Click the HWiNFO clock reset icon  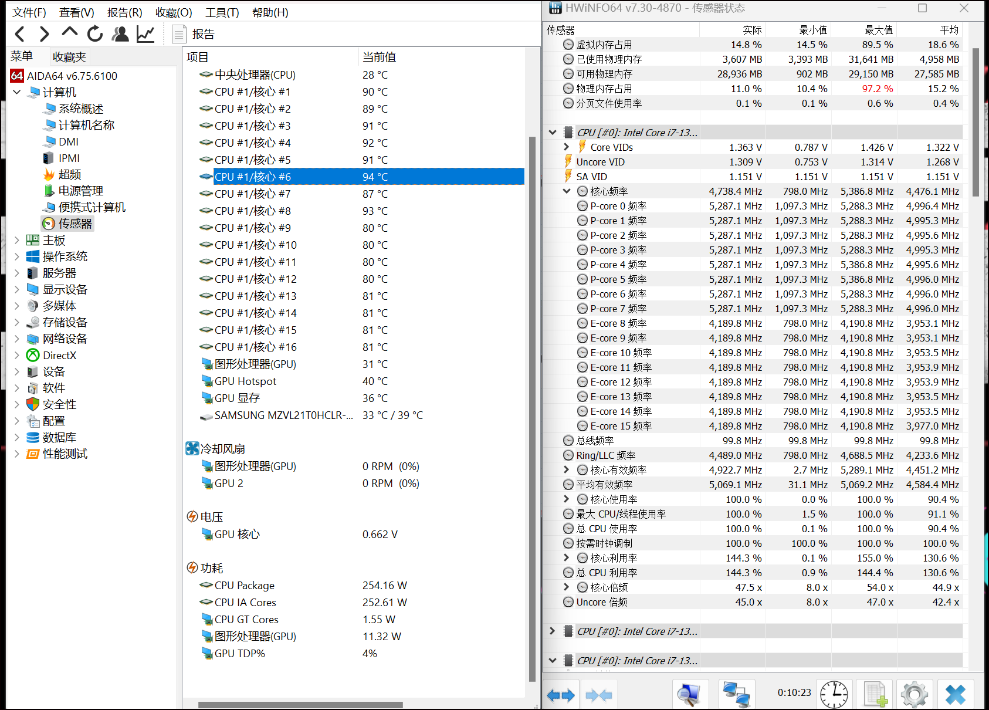click(834, 695)
